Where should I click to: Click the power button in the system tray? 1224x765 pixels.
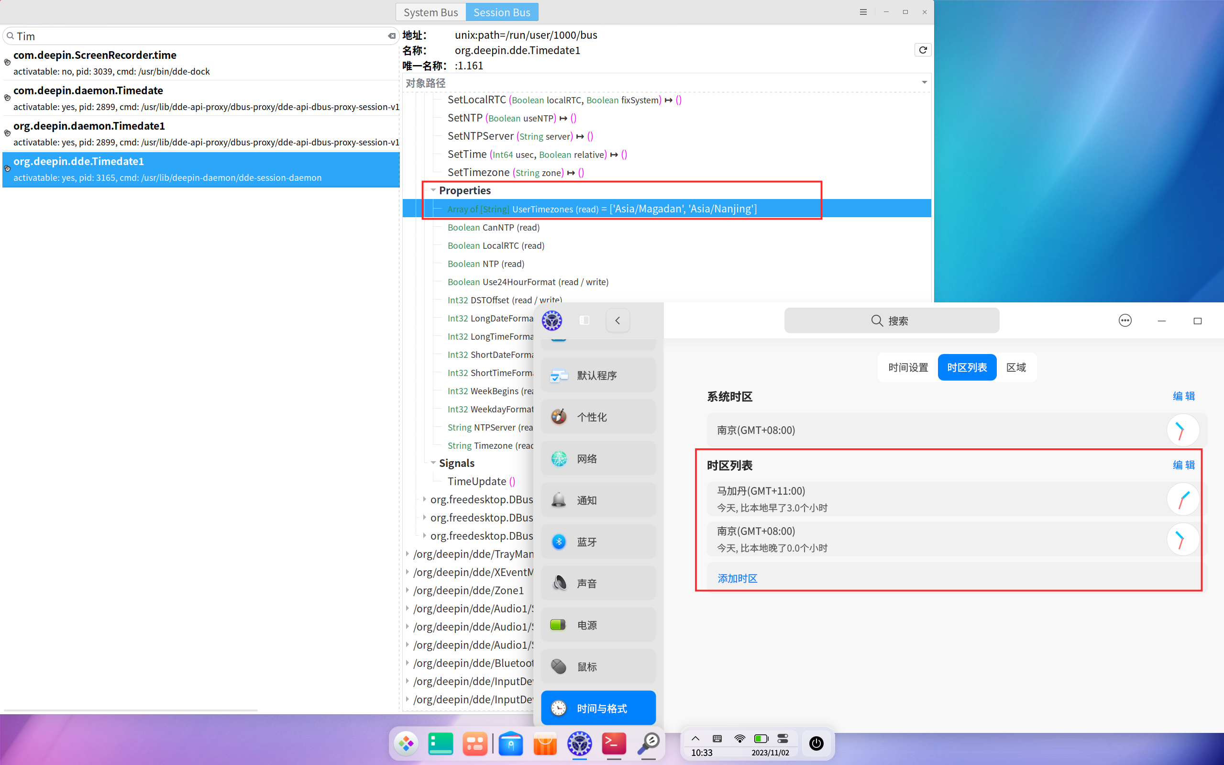(x=816, y=743)
